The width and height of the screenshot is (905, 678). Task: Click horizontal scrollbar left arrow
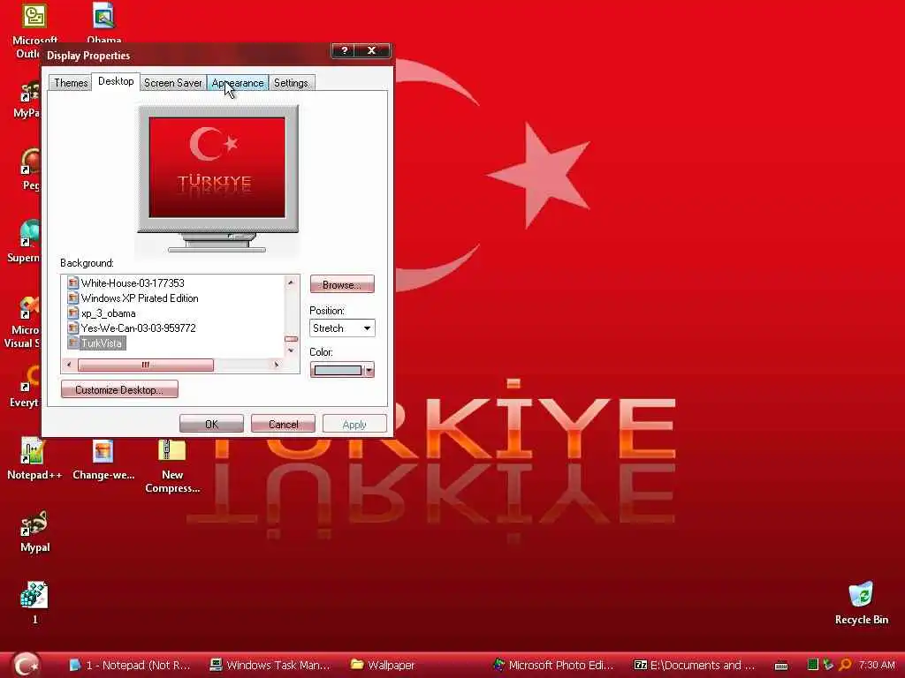pyautogui.click(x=69, y=365)
